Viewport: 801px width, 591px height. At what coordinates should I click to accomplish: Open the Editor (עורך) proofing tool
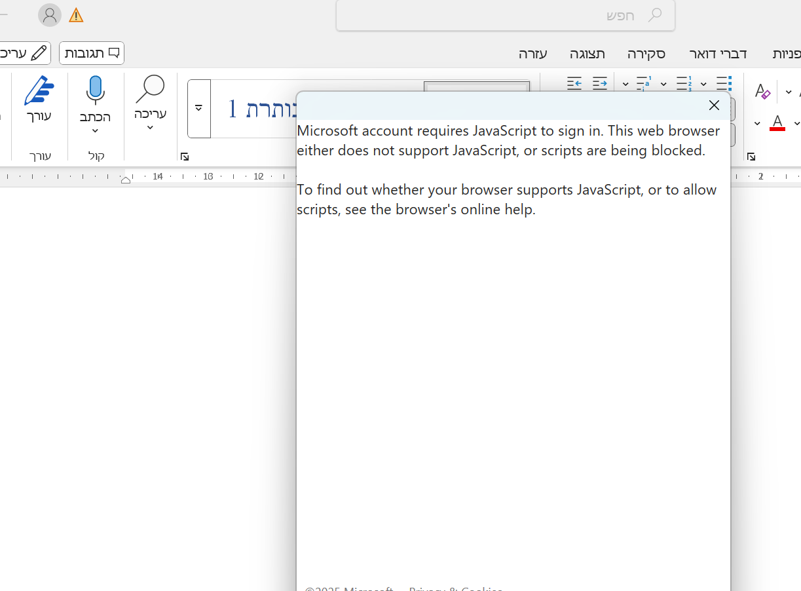tap(39, 98)
